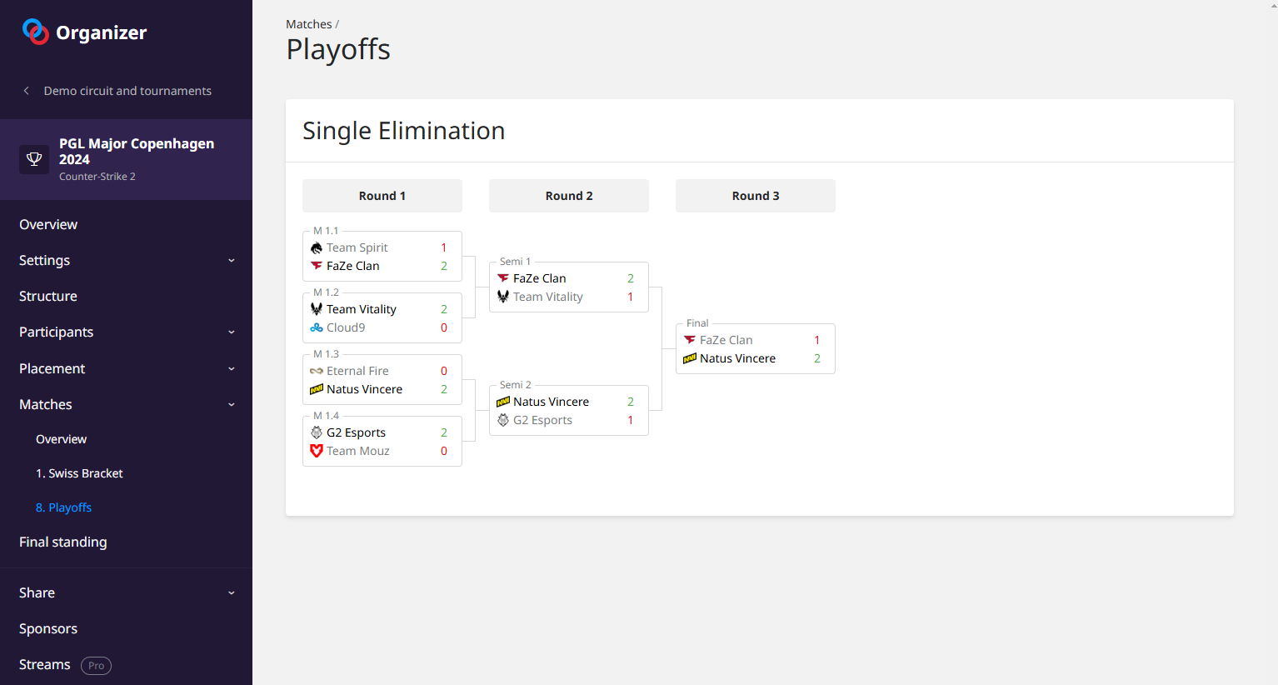The image size is (1278, 685).
Task: Click the Cloud9 logo in match M 1.2
Action: (x=317, y=327)
